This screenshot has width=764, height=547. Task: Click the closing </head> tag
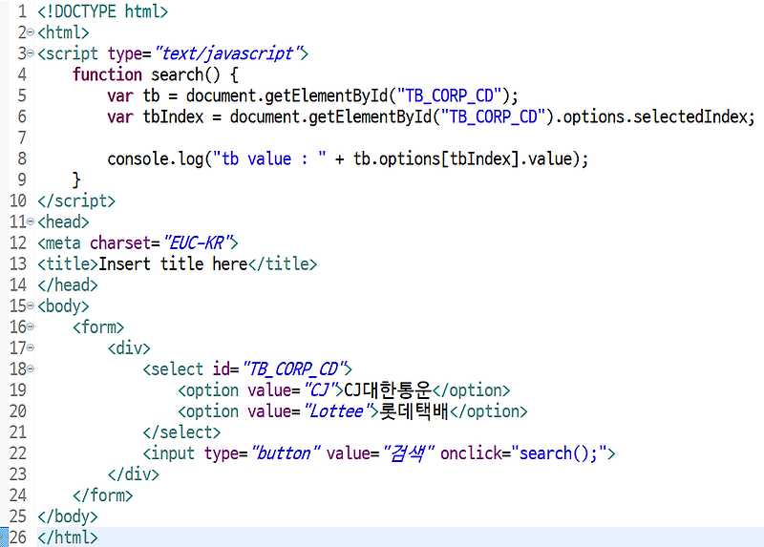68,284
